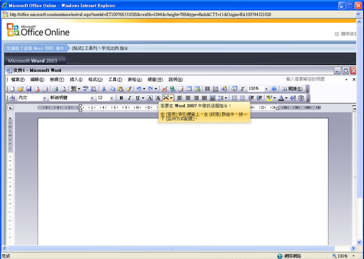Open the 表格 (Table) menu
364x259 pixels.
click(x=135, y=79)
